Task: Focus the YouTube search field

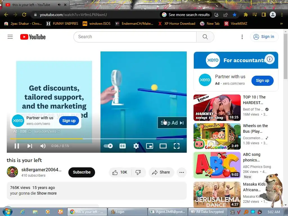Action: point(135,37)
